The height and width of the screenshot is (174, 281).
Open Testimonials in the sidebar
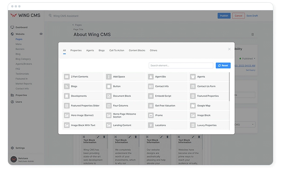[x=22, y=74]
